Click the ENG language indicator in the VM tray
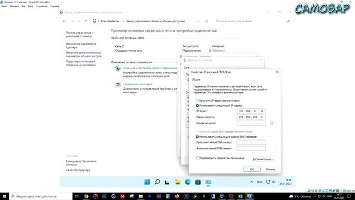This screenshot has width=355, height=200. pyautogui.click(x=260, y=182)
